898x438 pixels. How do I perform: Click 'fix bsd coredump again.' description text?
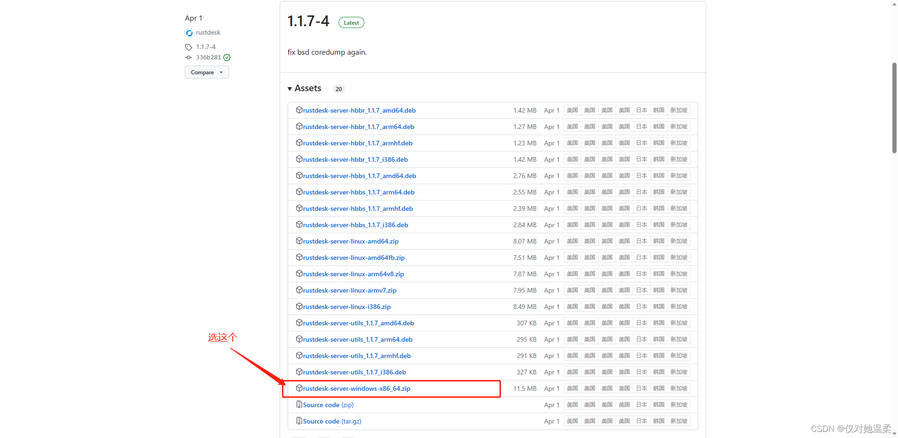(327, 52)
